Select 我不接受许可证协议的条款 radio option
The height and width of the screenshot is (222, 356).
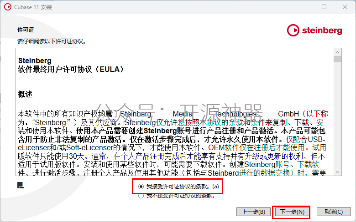(141, 196)
